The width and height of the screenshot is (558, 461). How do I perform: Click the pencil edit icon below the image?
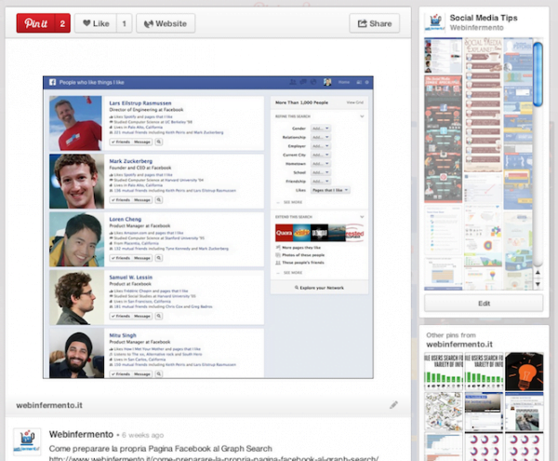(x=393, y=404)
